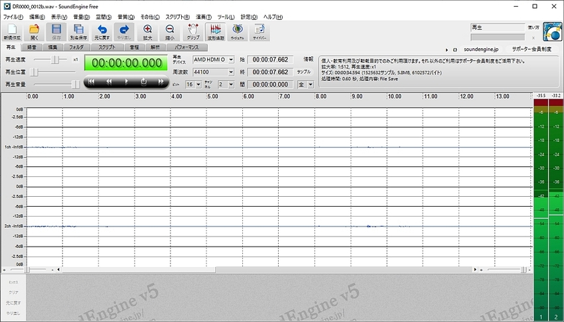Select the グリップ hand tool
The image size is (564, 322).
[193, 32]
